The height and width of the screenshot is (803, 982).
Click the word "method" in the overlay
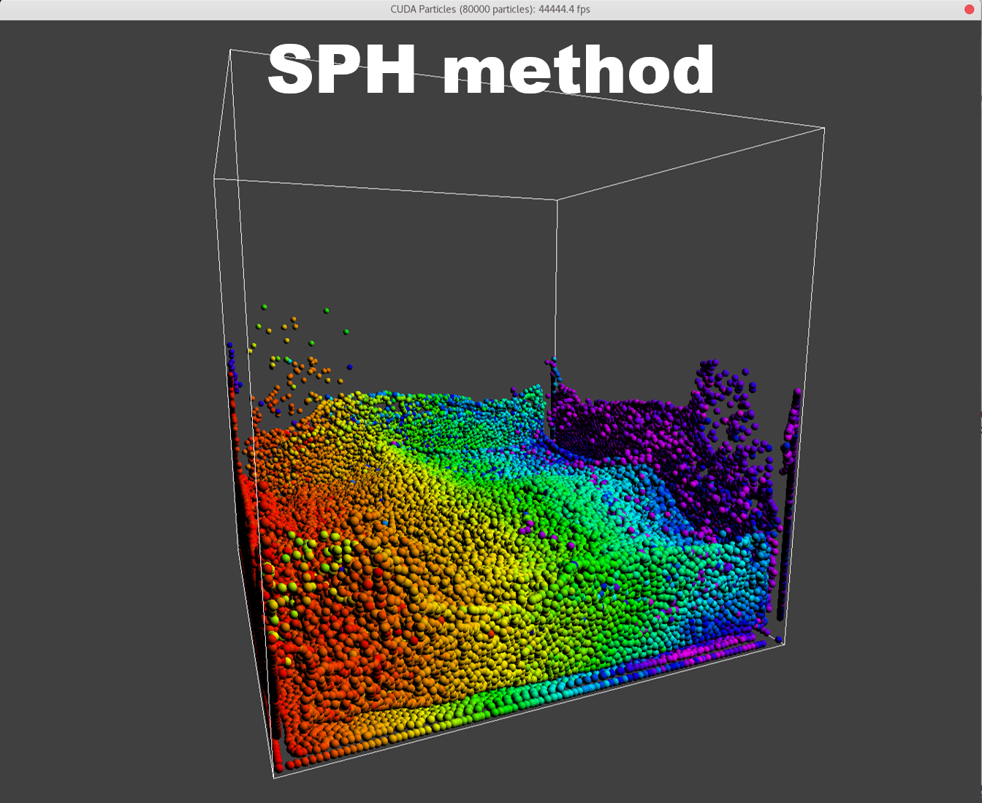(578, 71)
